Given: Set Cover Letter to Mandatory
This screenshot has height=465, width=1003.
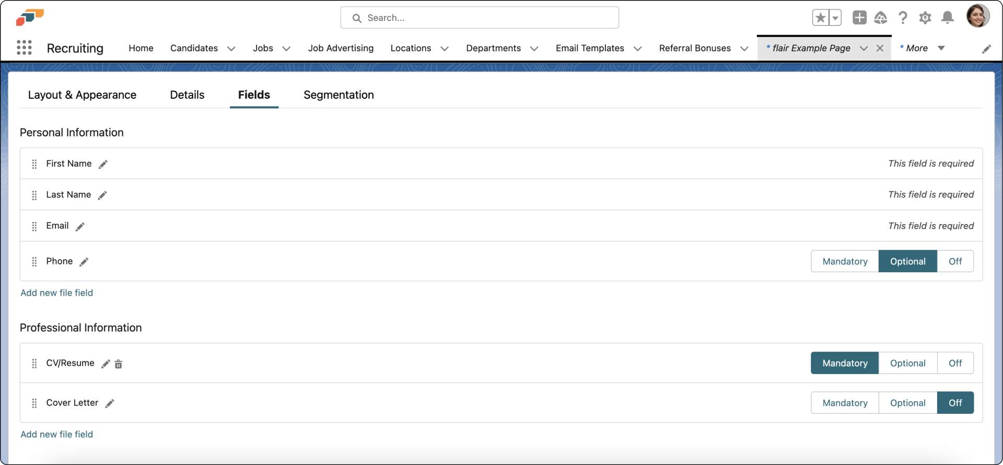Looking at the screenshot, I should coord(845,403).
